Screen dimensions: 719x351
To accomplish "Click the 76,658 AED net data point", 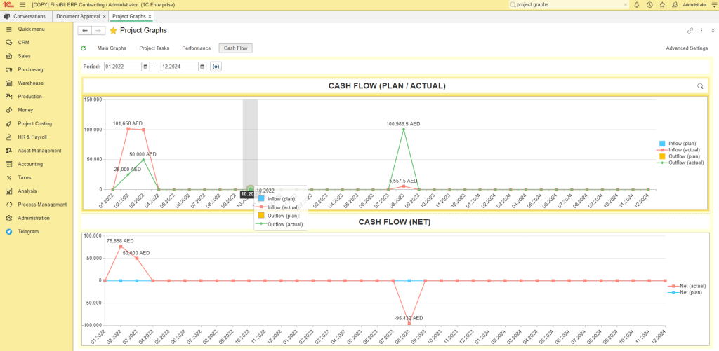I will [121, 246].
